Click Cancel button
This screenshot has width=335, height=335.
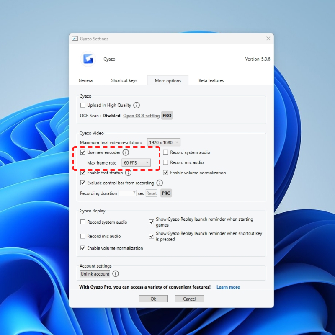pos(190,299)
